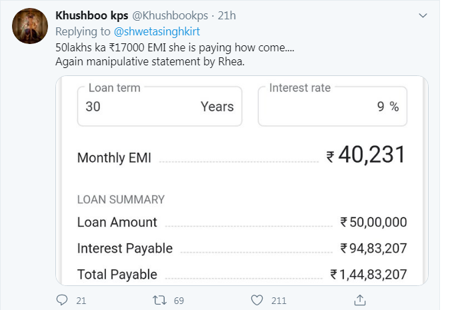The height and width of the screenshot is (310, 452).
Task: Click the Total Payable value 1,44,83,207
Action: [x=368, y=275]
